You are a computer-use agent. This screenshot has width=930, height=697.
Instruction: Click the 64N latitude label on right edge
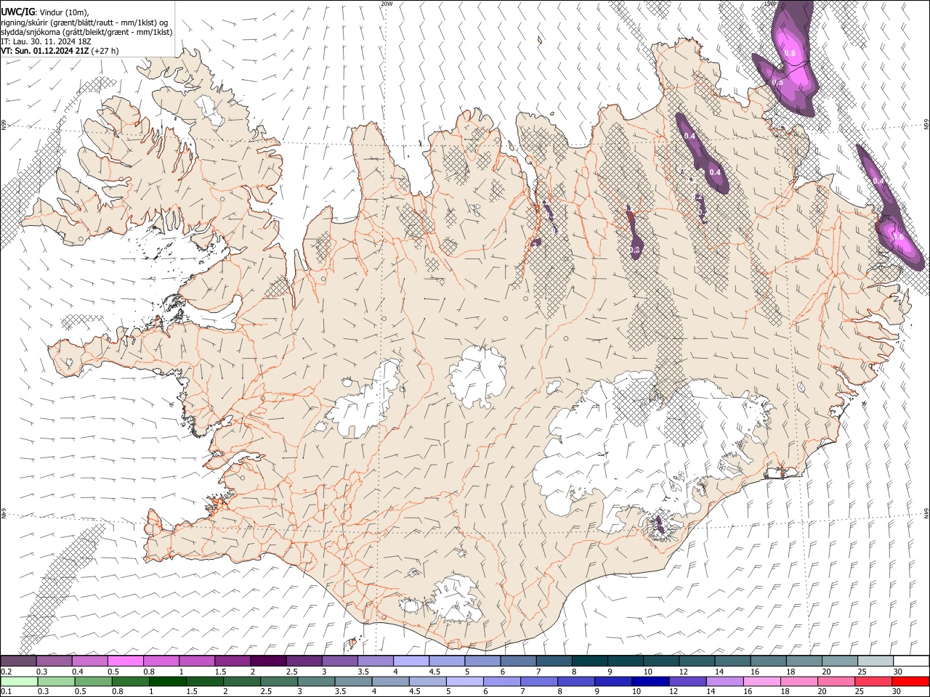(x=926, y=513)
